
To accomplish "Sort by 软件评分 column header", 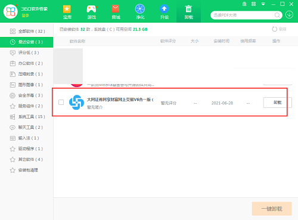I will [168, 41].
